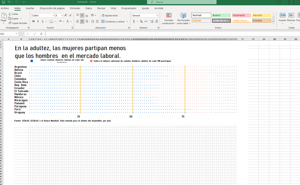Apply percent style
The image size is (300, 185).
[141, 21]
